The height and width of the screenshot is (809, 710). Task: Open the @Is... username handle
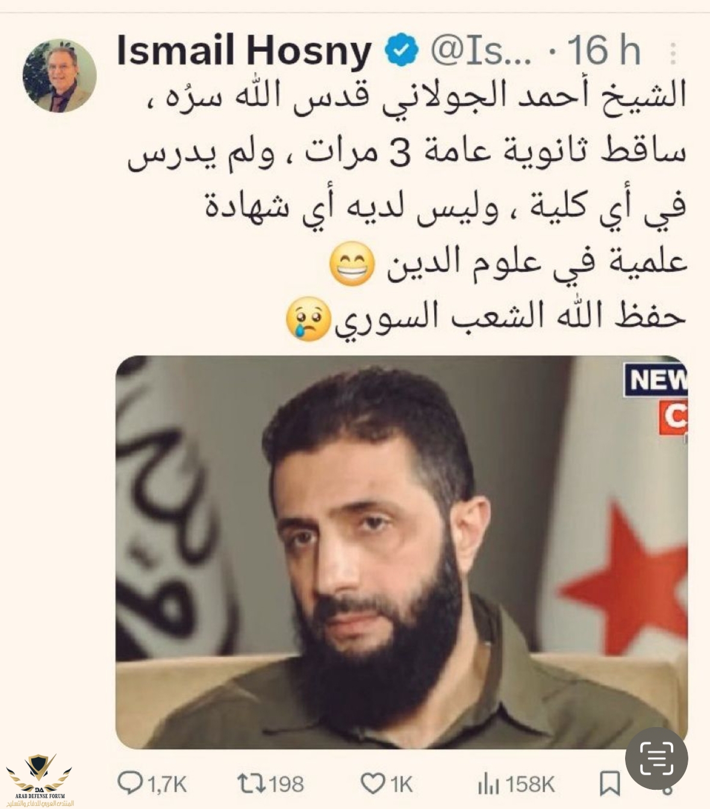point(481,51)
